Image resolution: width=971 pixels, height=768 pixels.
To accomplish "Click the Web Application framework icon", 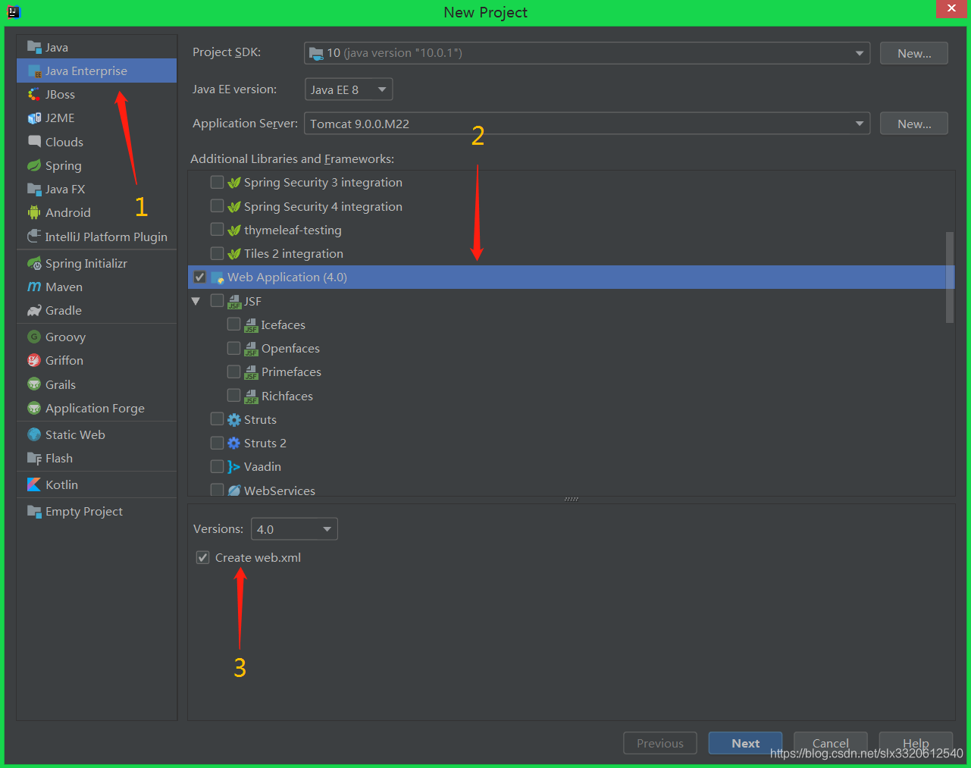I will [x=218, y=277].
